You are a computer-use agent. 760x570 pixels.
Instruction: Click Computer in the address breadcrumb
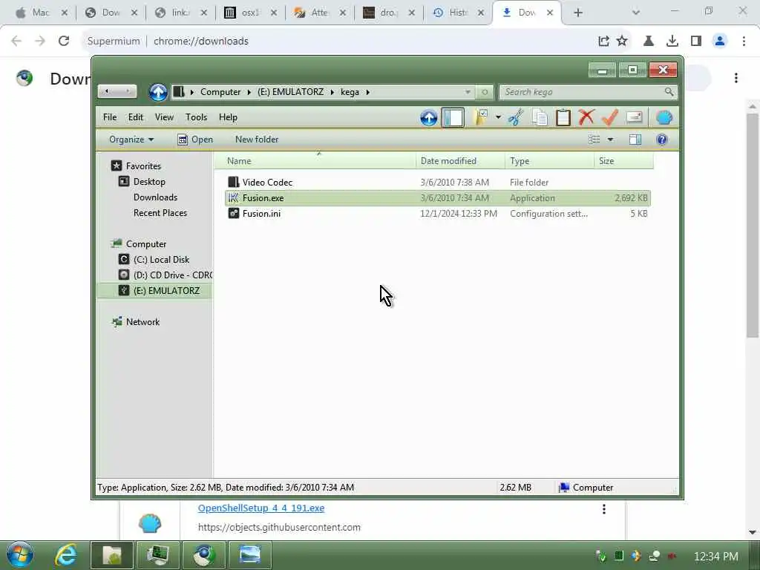pyautogui.click(x=220, y=92)
